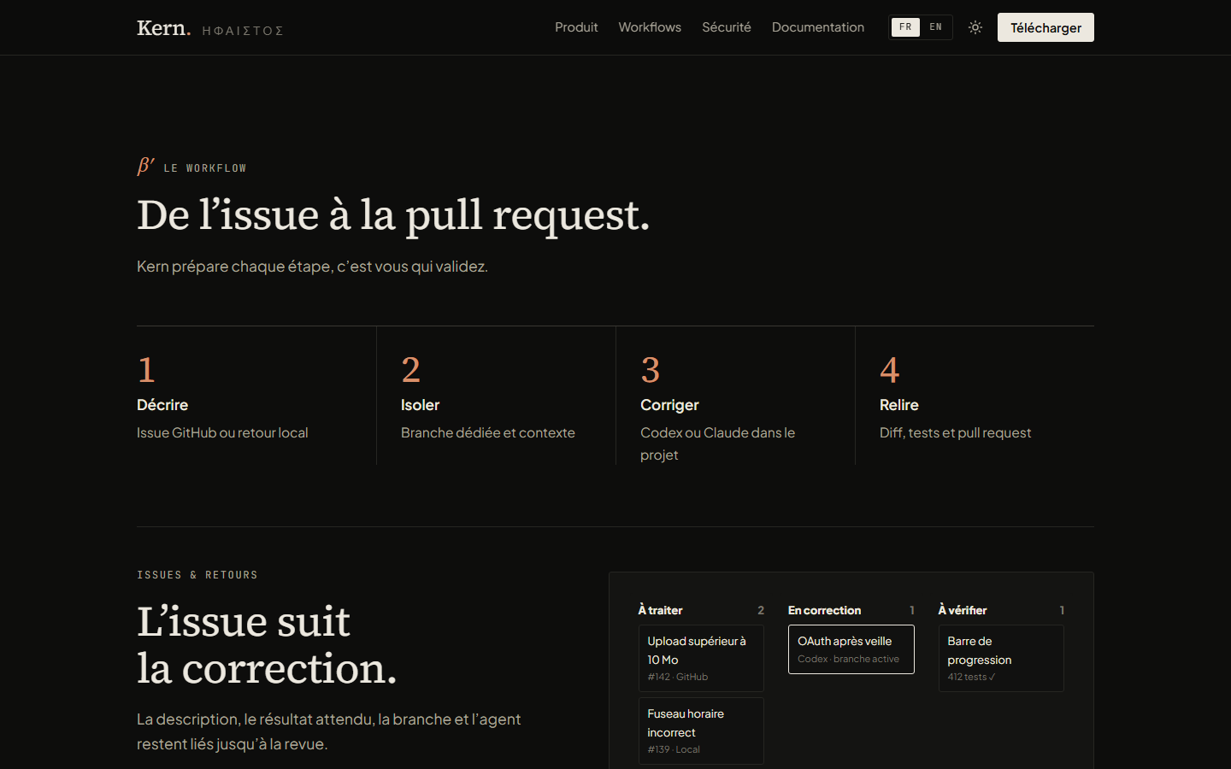Click 'Codex ou Claude dans le projet' text
1231x769 pixels.
[718, 444]
